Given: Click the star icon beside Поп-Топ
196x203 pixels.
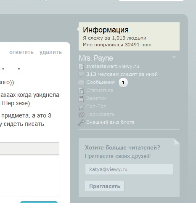Looking at the screenshot, I should [81, 107].
